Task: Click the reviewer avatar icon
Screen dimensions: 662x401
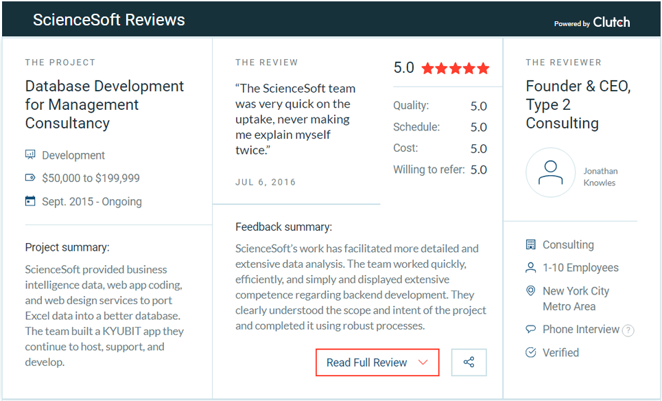Action: pyautogui.click(x=550, y=172)
